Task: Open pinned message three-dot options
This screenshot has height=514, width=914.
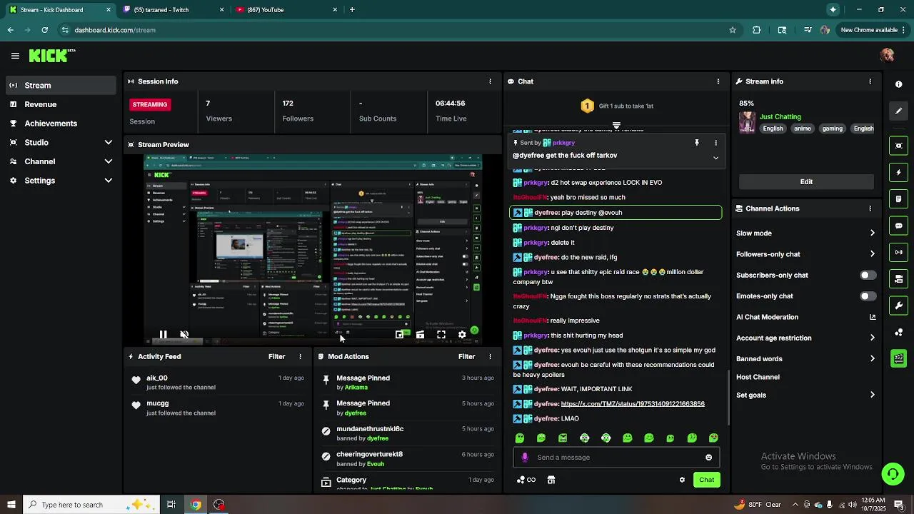Action: 715,143
